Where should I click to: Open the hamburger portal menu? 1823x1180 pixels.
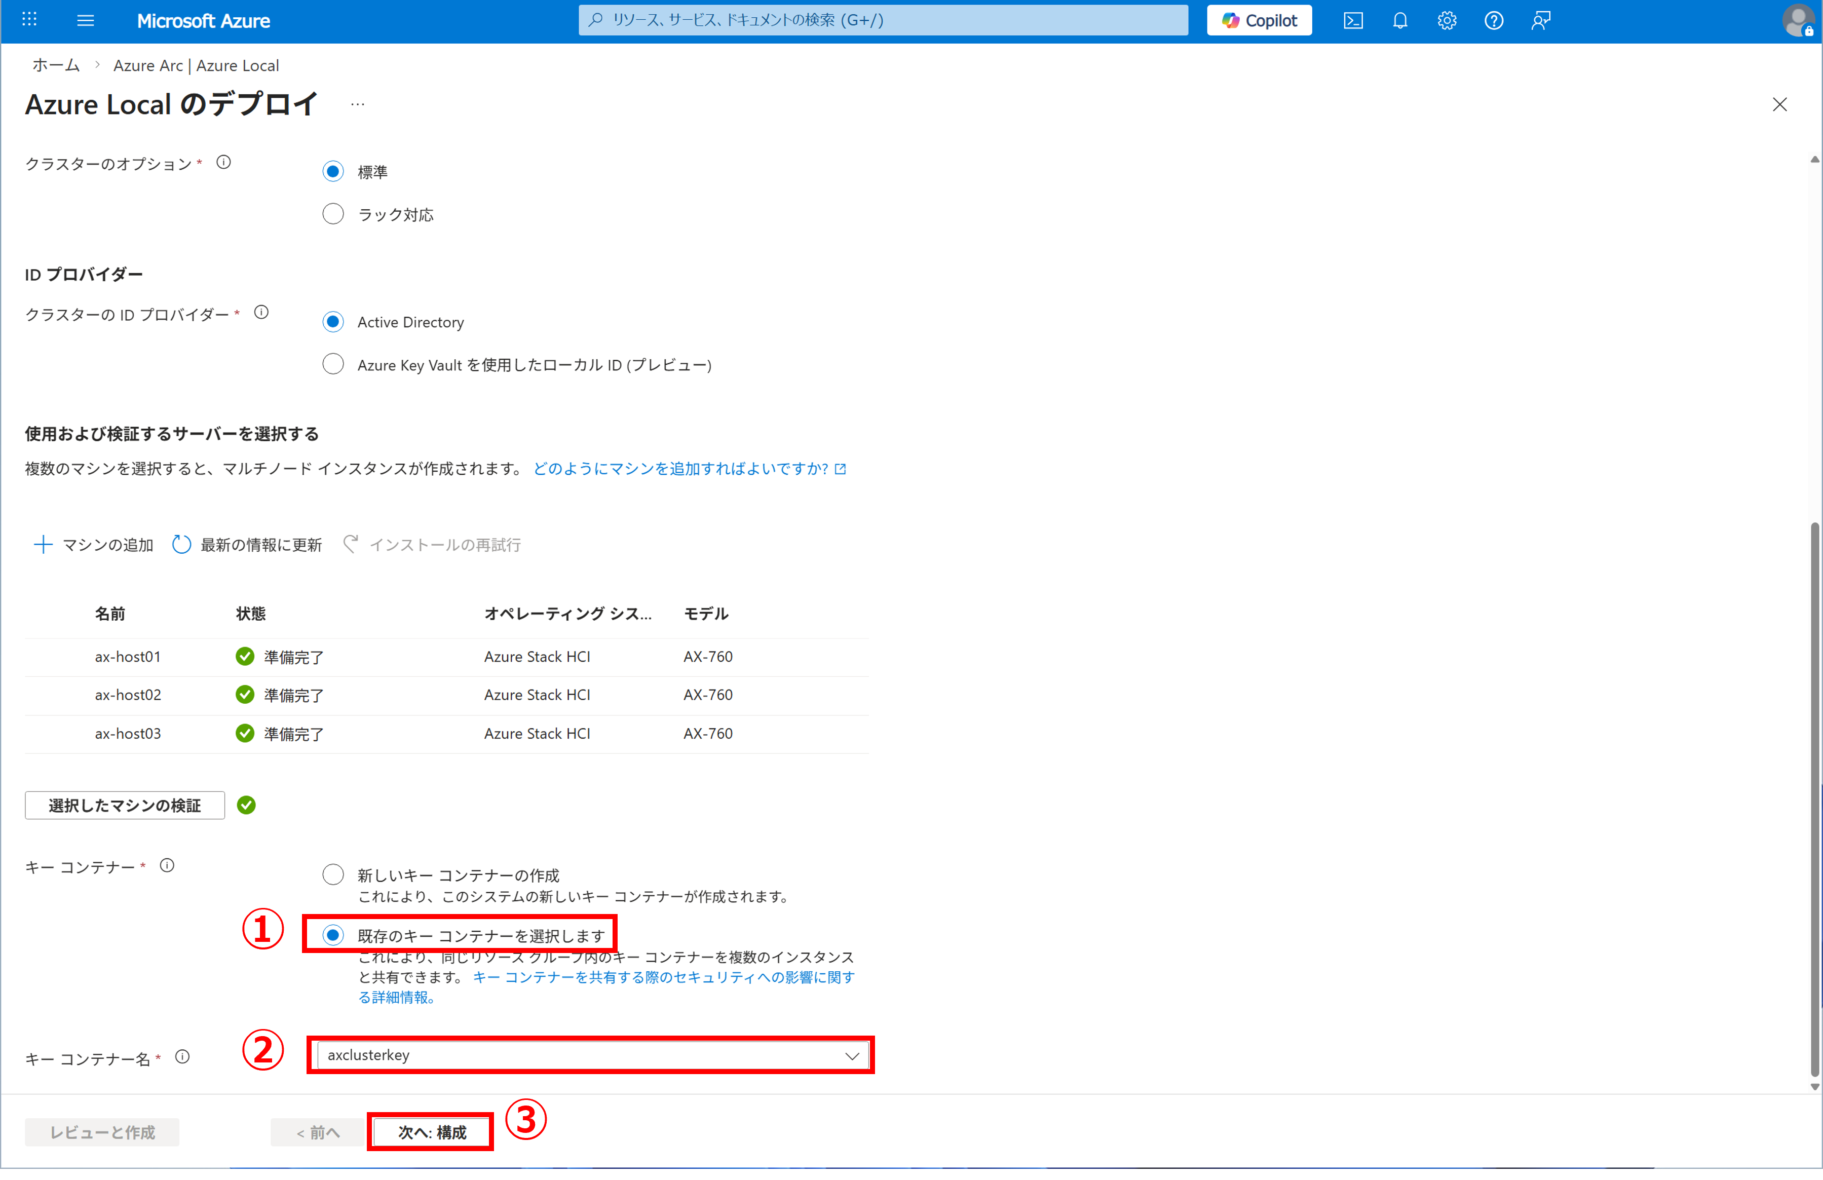[85, 21]
